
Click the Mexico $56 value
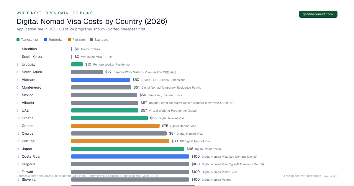pyautogui.click(x=143, y=95)
